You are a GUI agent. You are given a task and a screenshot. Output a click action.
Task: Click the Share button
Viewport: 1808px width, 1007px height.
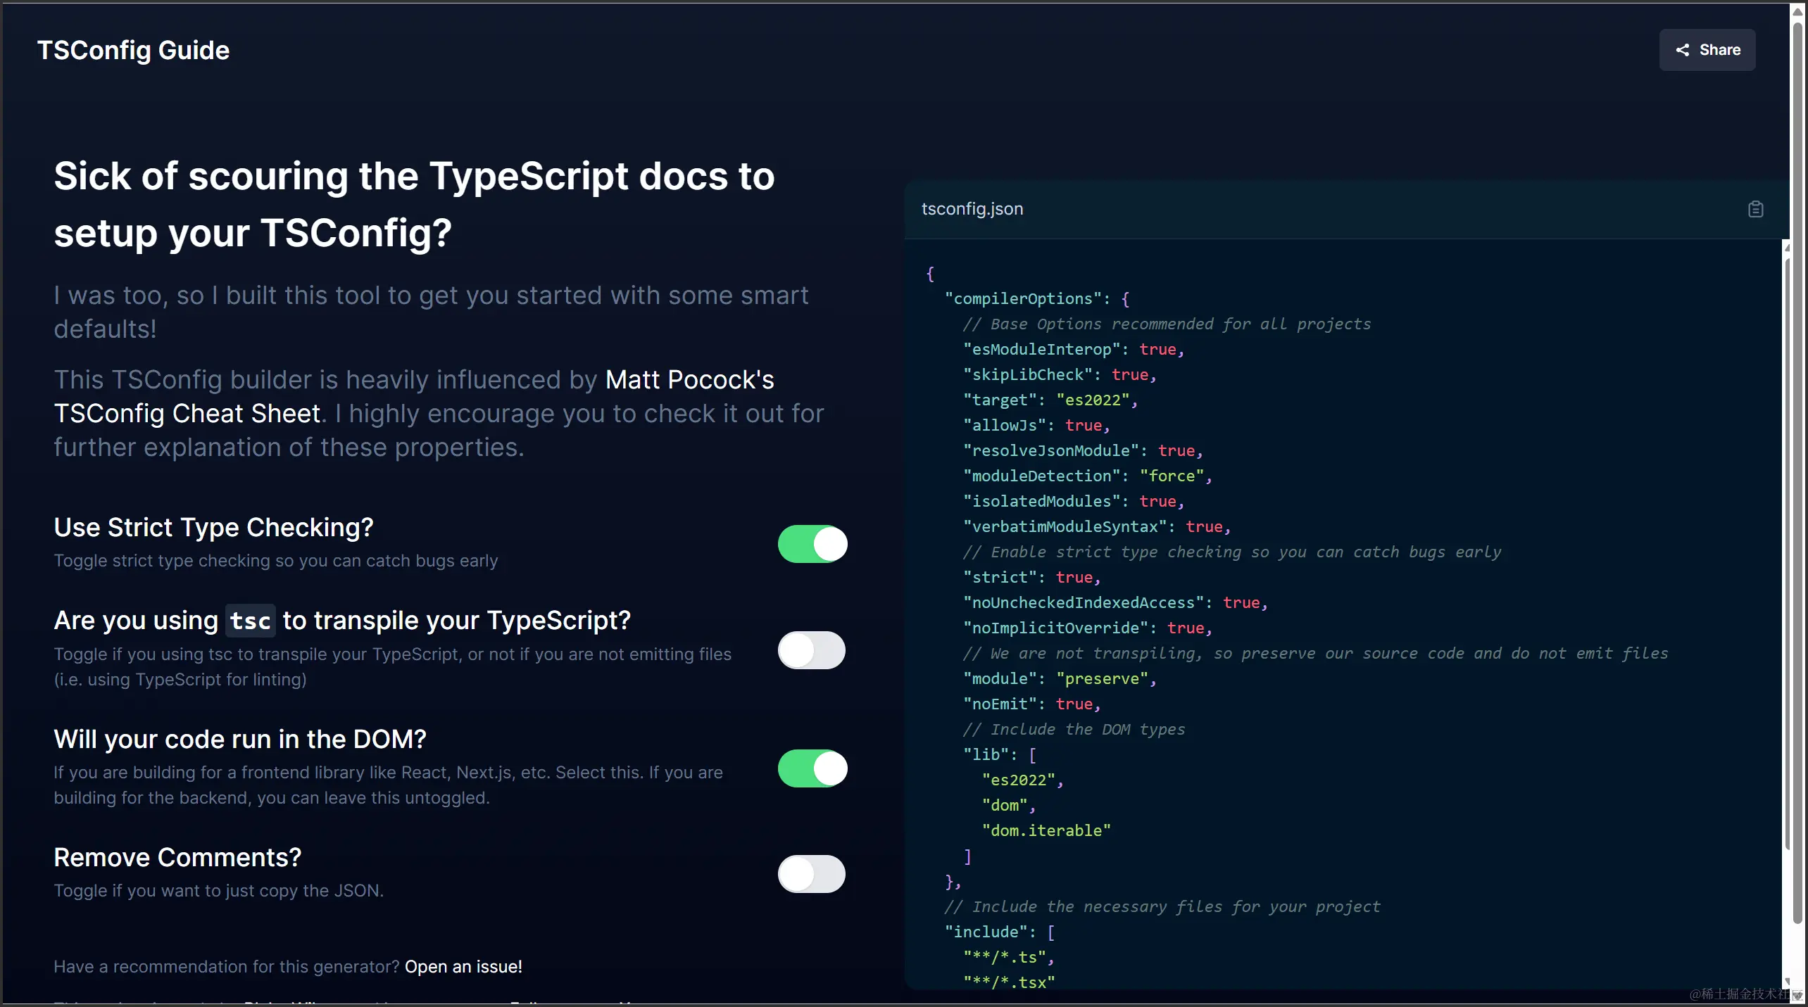pos(1707,50)
